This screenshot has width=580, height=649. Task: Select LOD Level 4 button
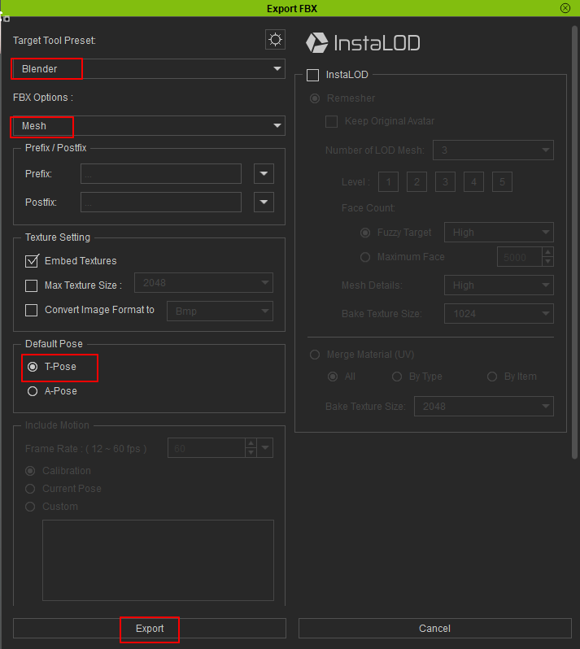(473, 181)
